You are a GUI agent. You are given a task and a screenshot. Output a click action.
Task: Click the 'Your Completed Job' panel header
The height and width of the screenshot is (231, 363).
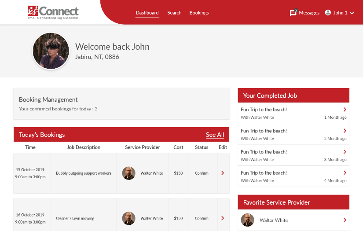pos(293,95)
